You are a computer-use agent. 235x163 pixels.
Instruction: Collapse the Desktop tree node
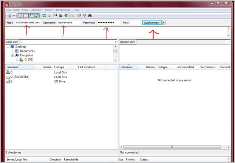pyautogui.click(x=8, y=47)
